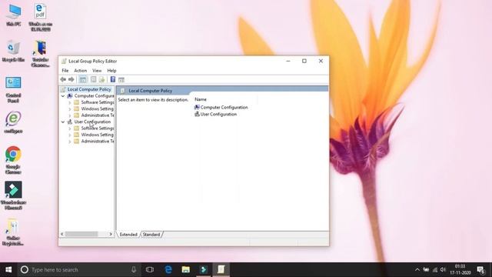Open the Action menu
The width and height of the screenshot is (492, 277).
point(80,71)
